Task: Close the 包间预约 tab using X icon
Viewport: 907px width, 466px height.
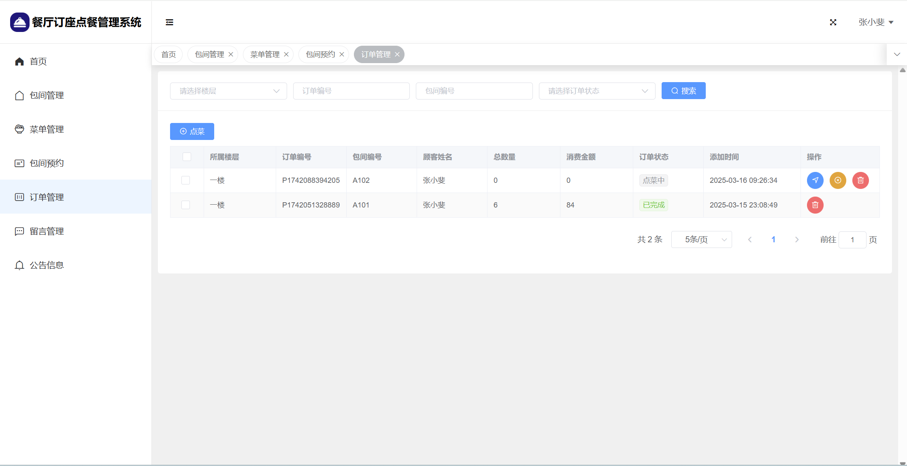Action: (342, 55)
